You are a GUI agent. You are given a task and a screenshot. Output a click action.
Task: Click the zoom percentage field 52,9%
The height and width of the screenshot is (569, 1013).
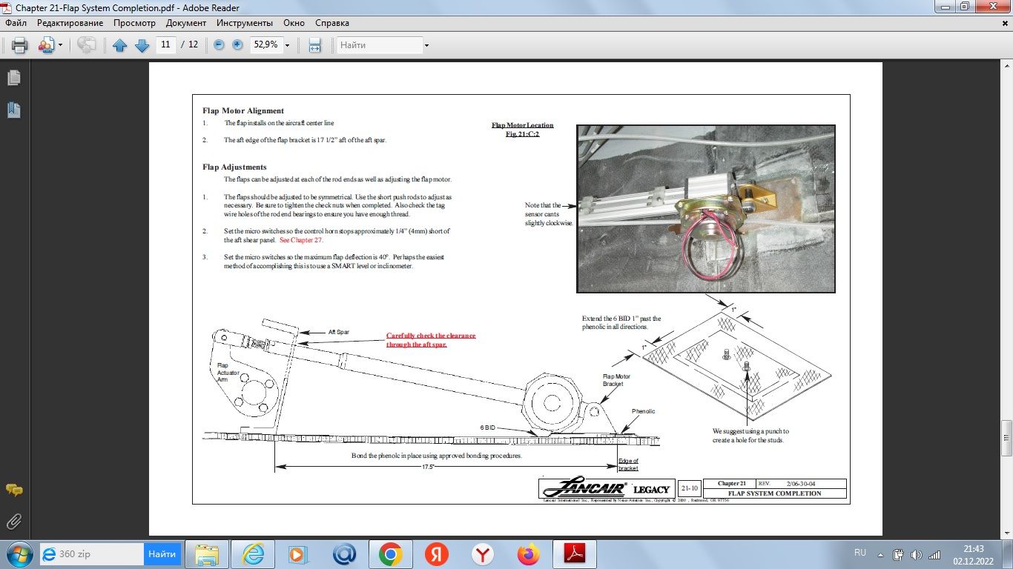click(265, 44)
